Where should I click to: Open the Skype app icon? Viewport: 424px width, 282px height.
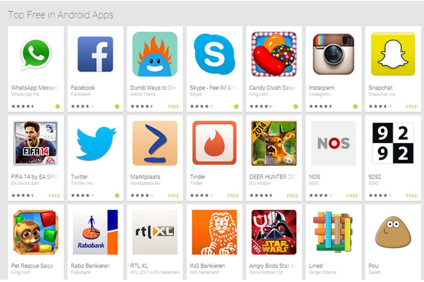click(214, 54)
